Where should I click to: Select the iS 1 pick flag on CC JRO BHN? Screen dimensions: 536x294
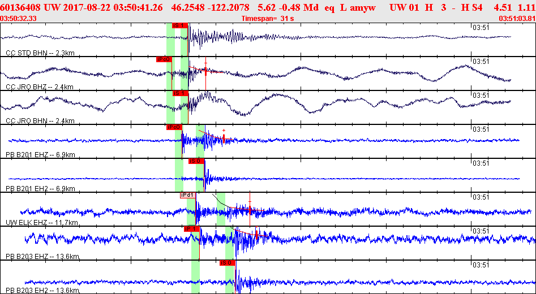[x=180, y=93]
